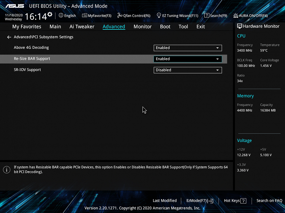The width and height of the screenshot is (285, 213).
Task: Click the Voltage section heading
Action: tap(244, 141)
